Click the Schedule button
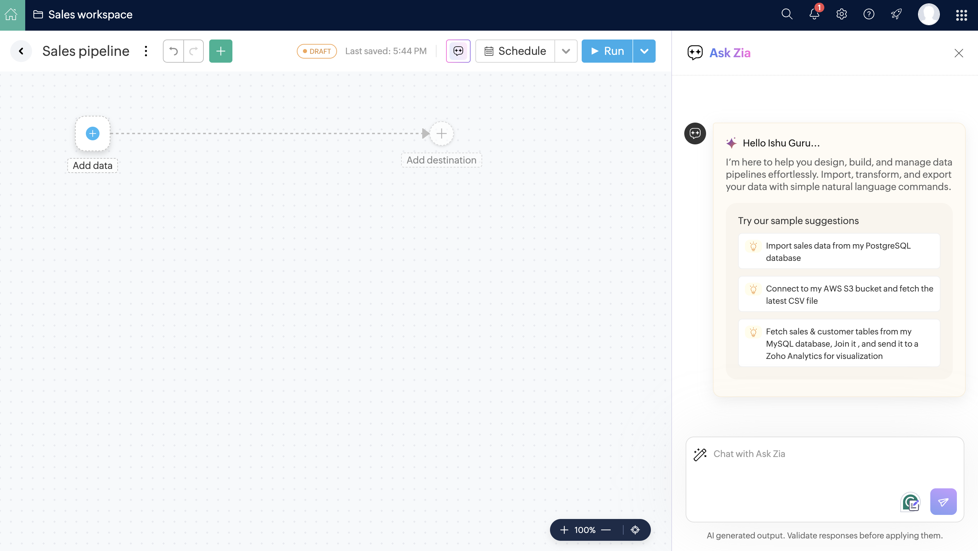The image size is (978, 551). 515,51
